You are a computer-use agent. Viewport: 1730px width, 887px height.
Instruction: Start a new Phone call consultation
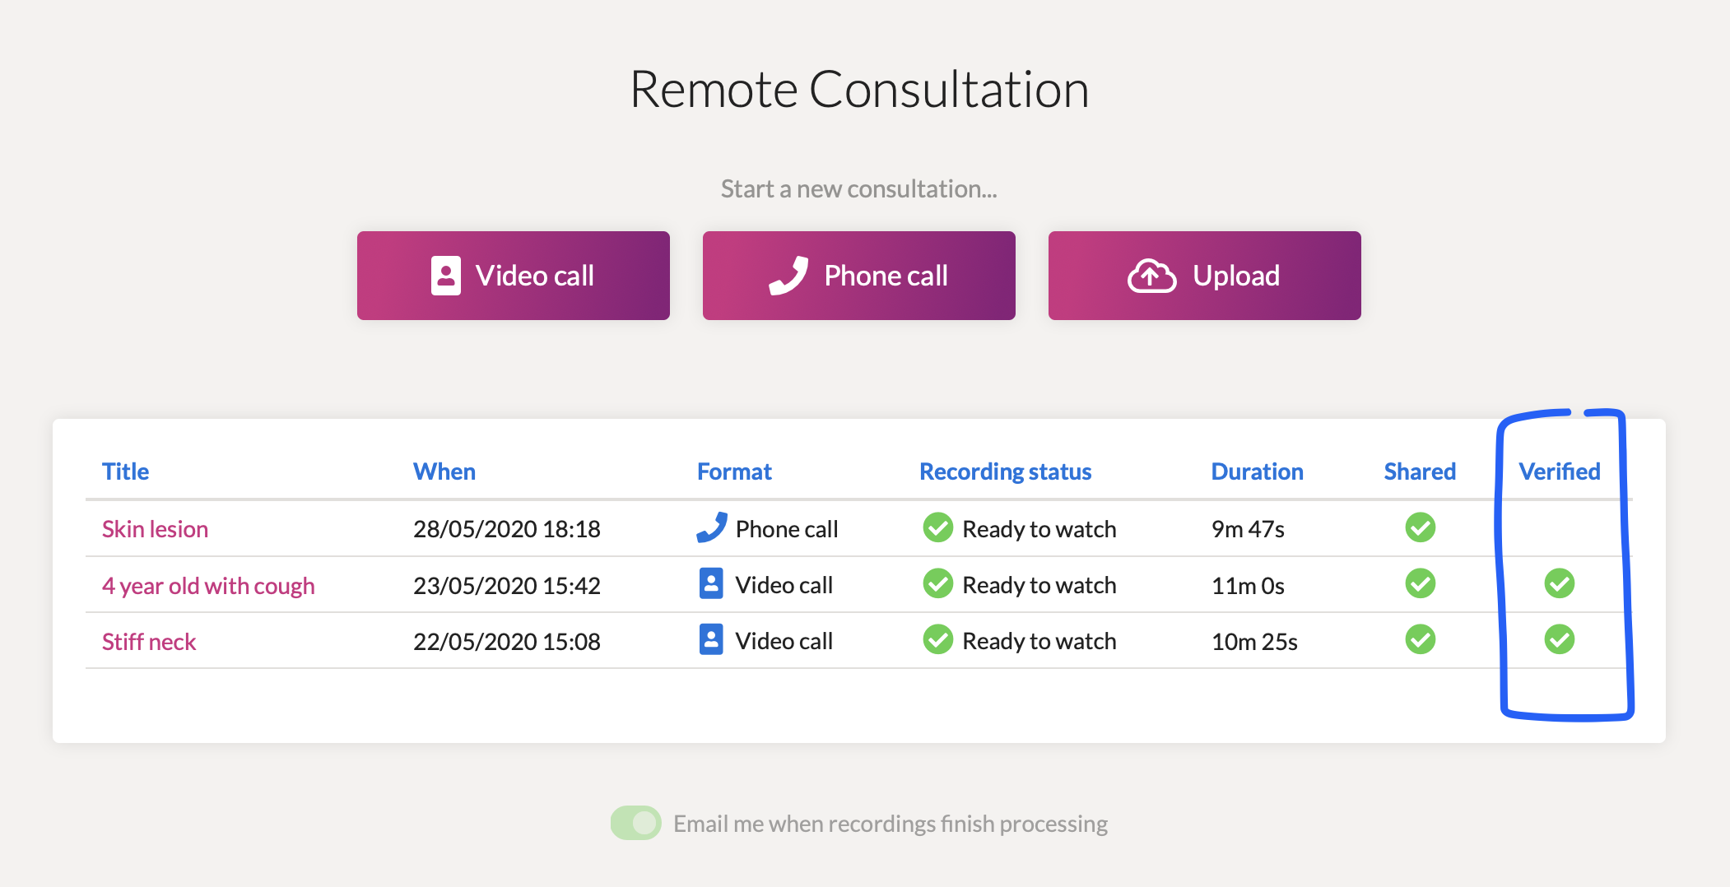[x=859, y=276]
